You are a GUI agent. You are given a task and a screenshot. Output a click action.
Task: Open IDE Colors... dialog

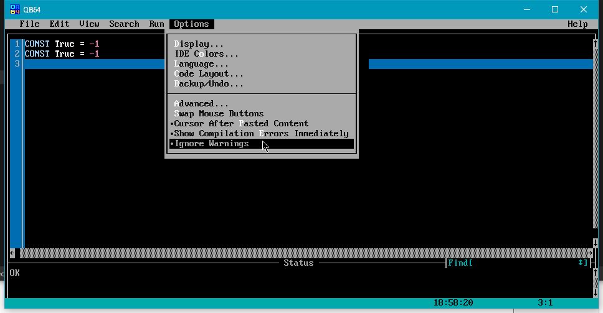coord(206,54)
